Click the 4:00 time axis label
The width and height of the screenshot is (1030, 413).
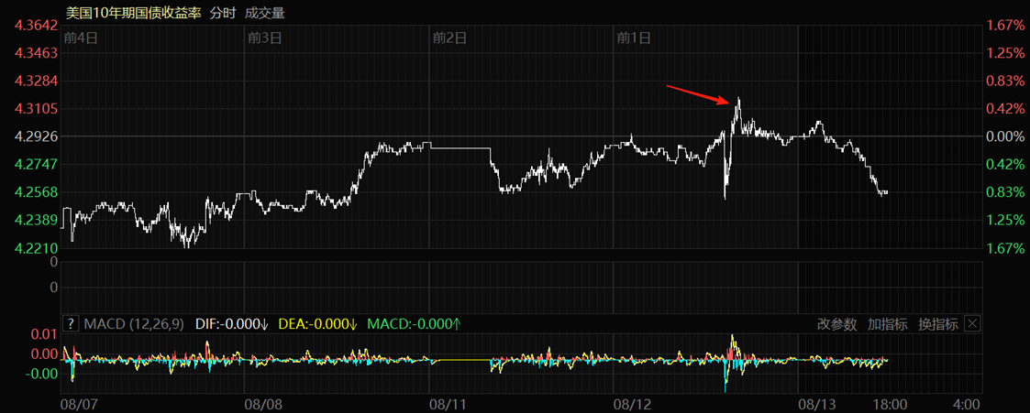[966, 403]
